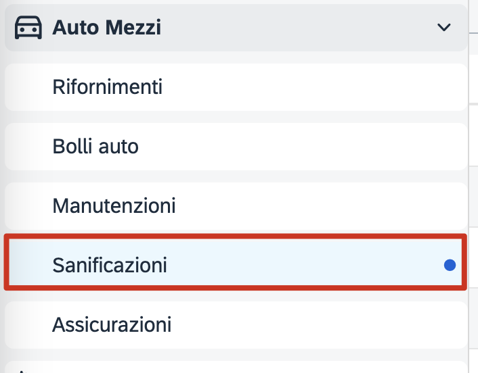Go to the Manutenzioni page
Viewport: 478px width, 373px height.
click(x=236, y=206)
